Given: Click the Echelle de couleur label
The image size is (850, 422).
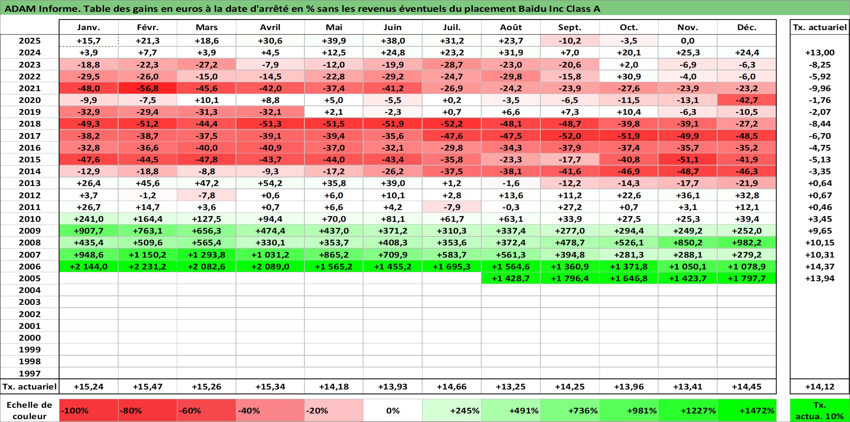Looking at the screenshot, I should coord(29,410).
